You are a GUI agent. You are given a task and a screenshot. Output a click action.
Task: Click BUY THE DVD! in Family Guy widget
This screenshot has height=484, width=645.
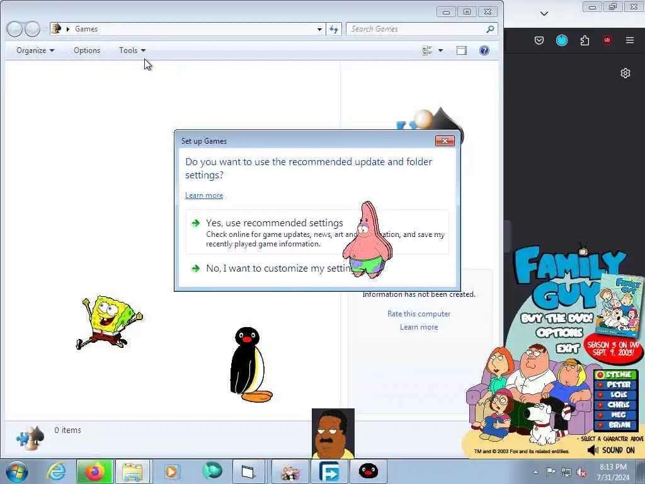pos(557,318)
